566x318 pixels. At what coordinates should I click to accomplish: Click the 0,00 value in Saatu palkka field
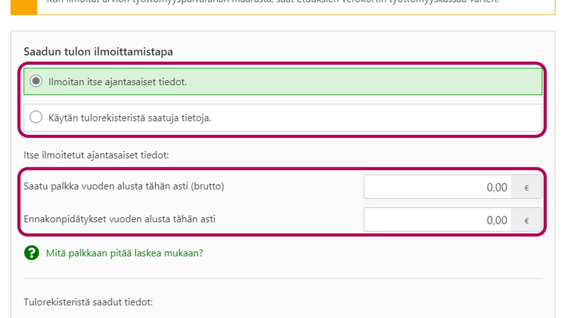(497, 188)
